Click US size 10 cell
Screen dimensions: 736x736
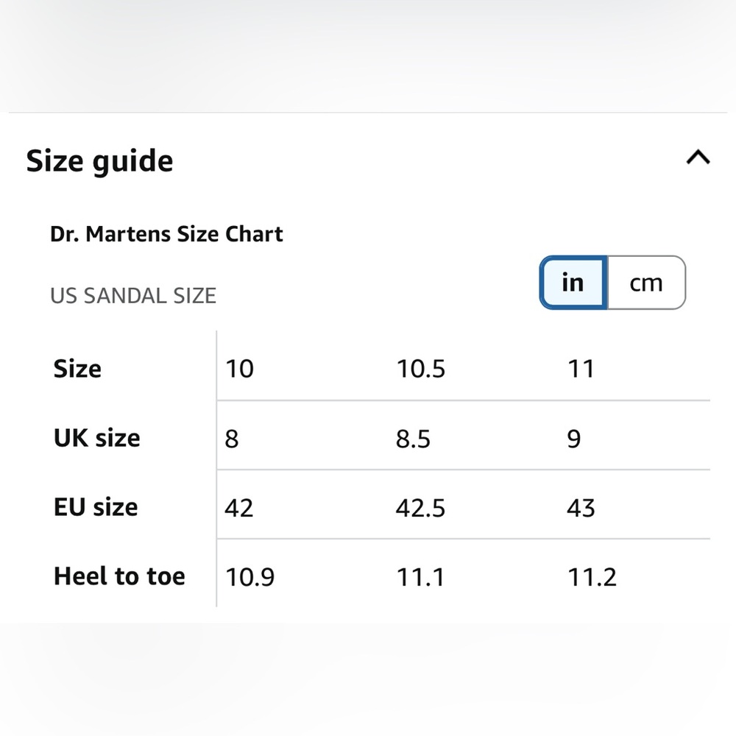point(239,369)
